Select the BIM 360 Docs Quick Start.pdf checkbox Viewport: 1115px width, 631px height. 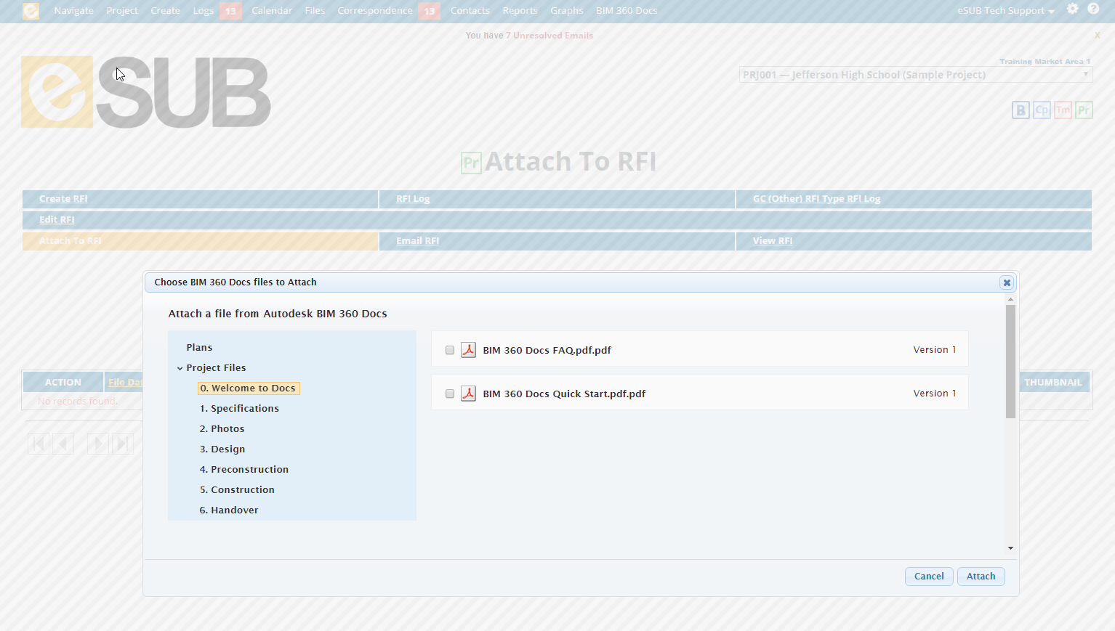pos(449,393)
